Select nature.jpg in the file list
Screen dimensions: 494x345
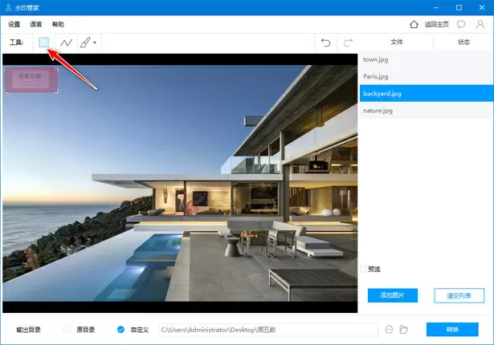point(427,111)
